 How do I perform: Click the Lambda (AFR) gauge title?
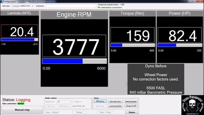pos(19,13)
